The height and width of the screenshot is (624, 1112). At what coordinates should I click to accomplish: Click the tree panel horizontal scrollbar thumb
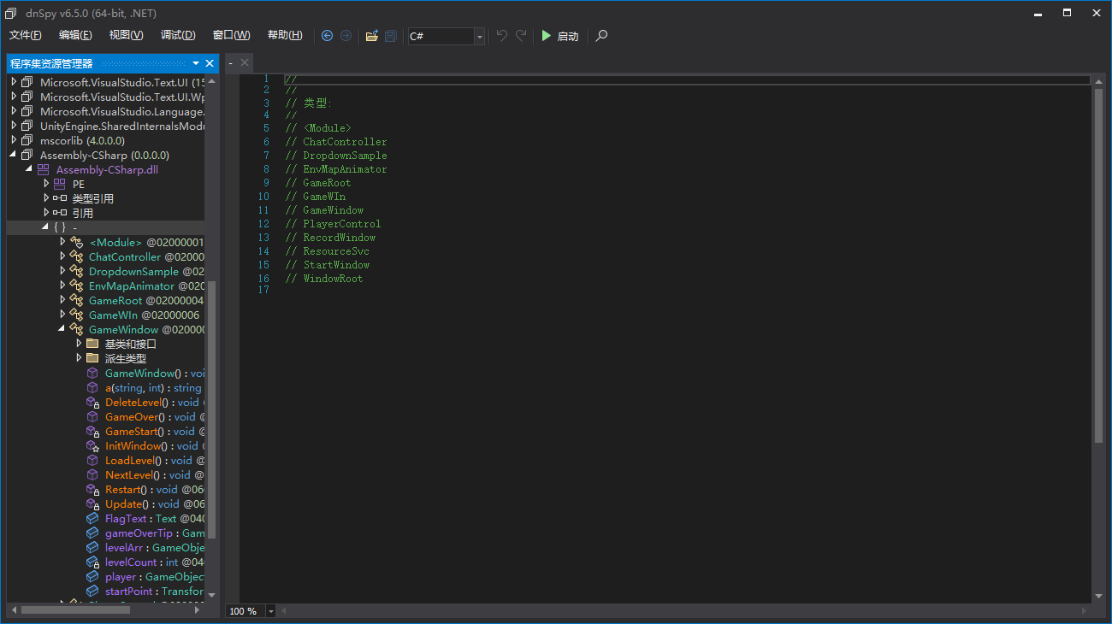75,610
